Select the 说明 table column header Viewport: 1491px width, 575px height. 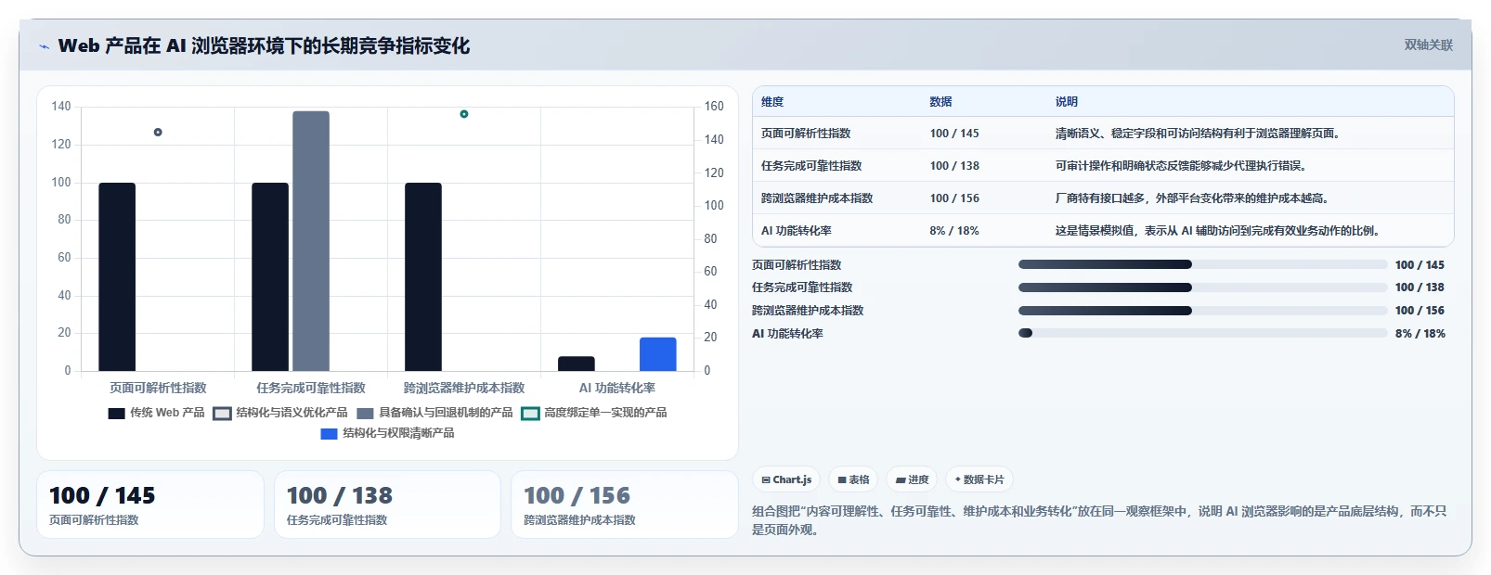click(x=1066, y=102)
